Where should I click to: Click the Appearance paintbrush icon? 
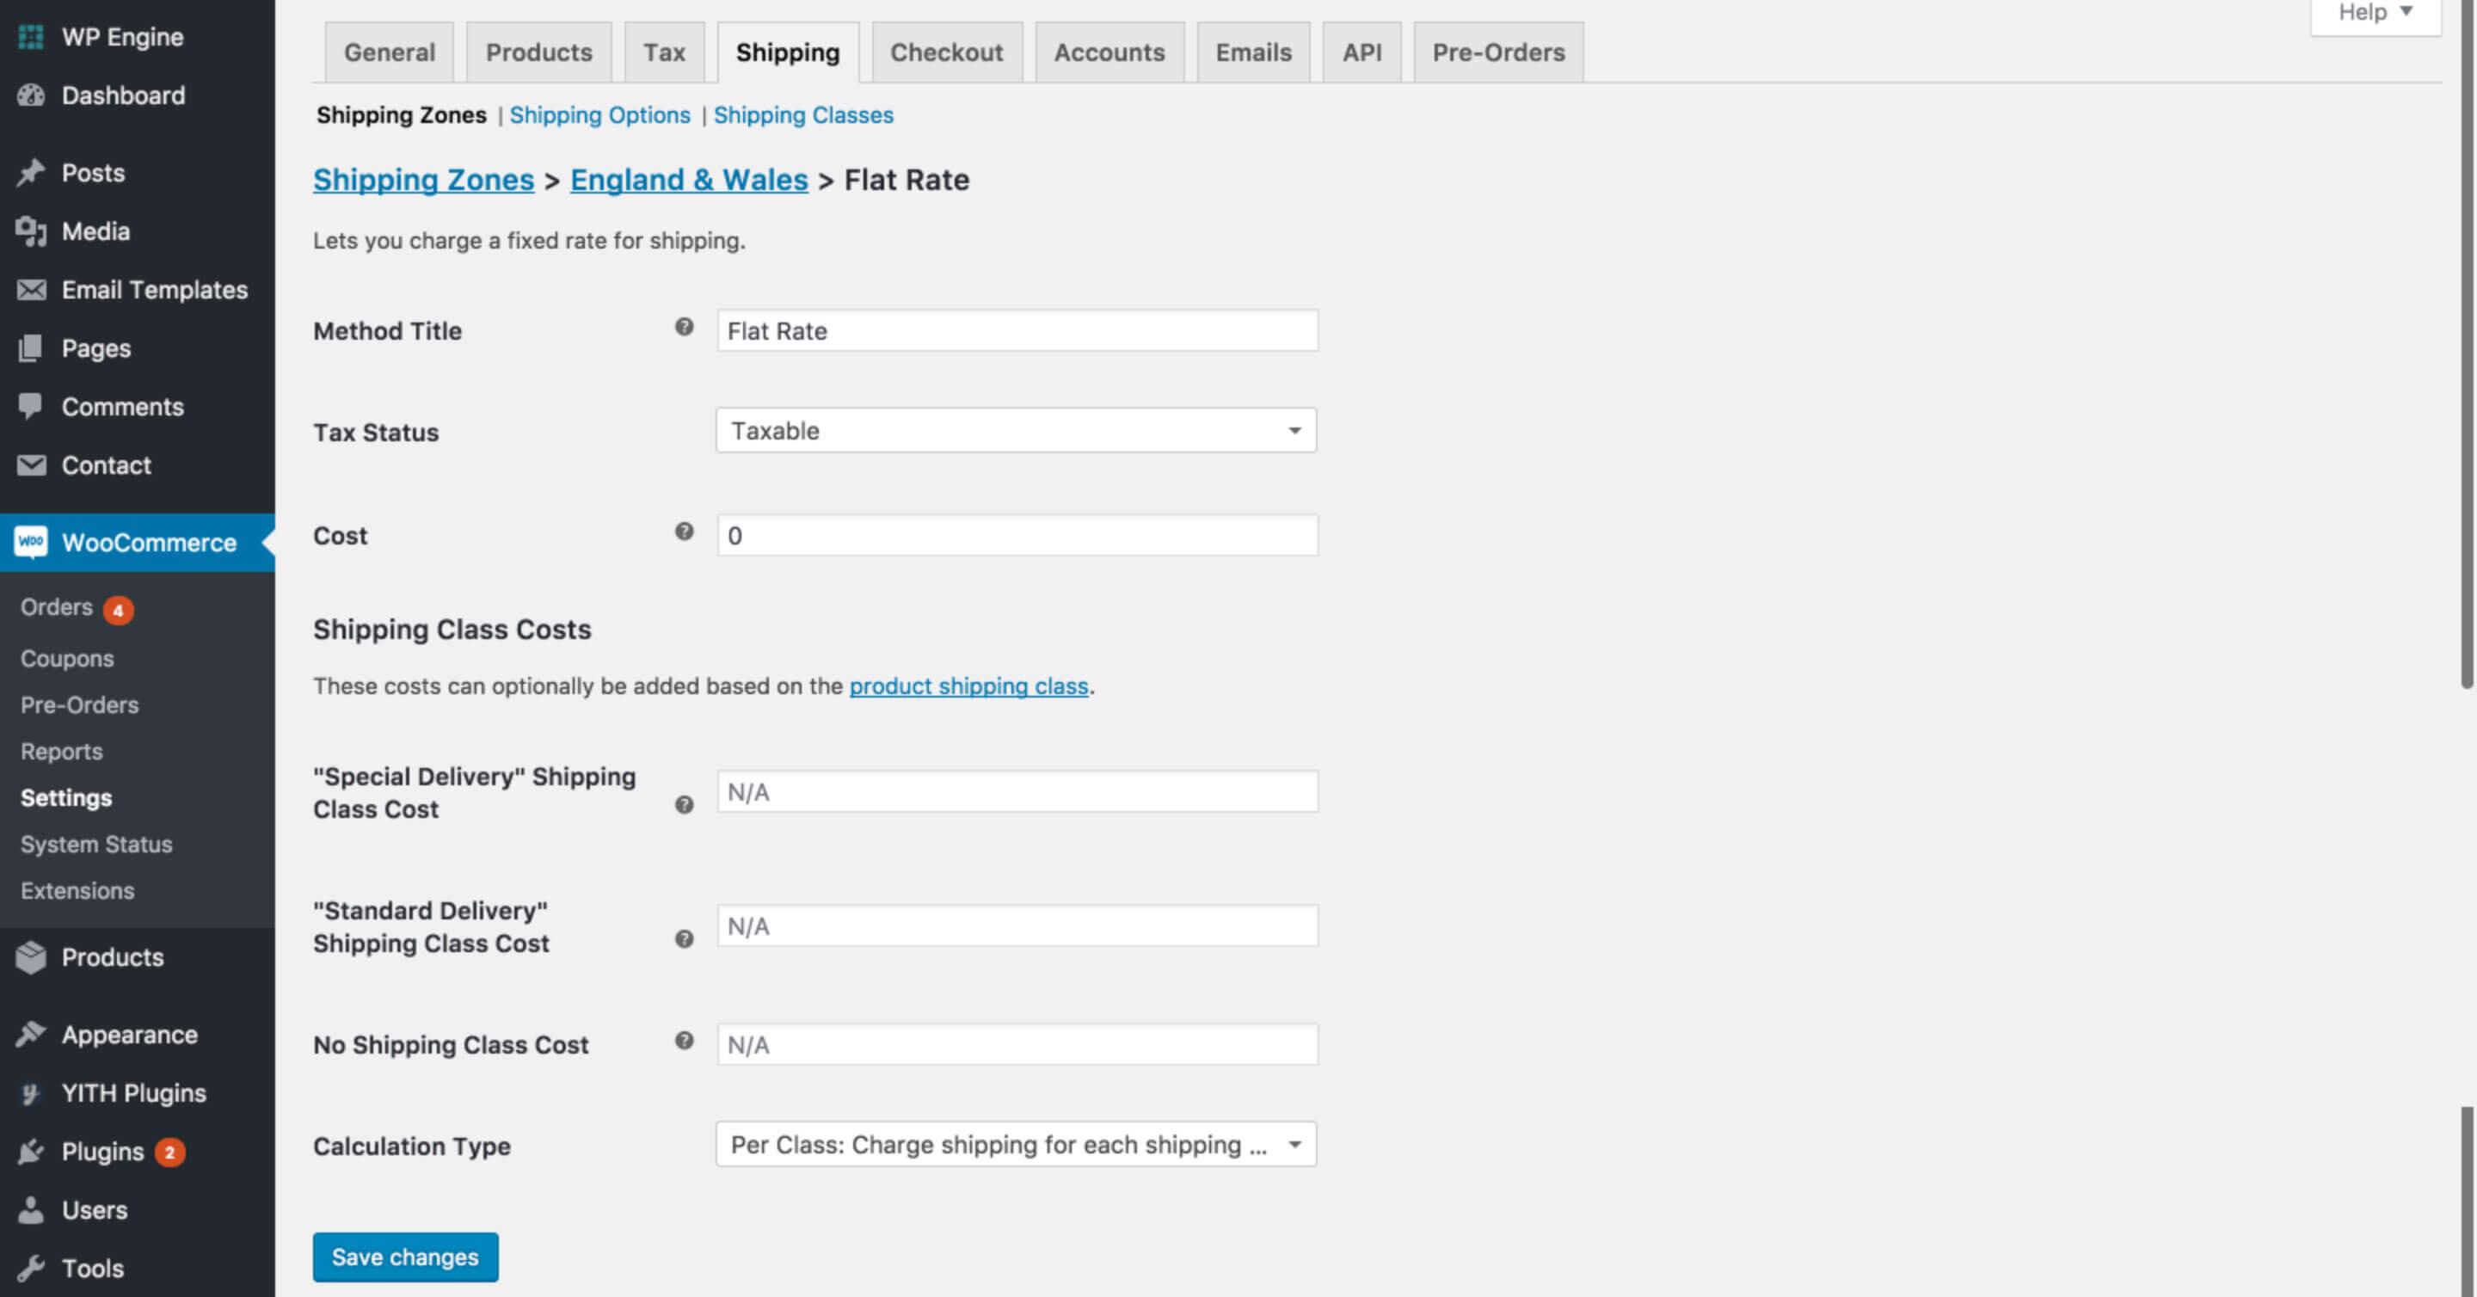point(31,1035)
